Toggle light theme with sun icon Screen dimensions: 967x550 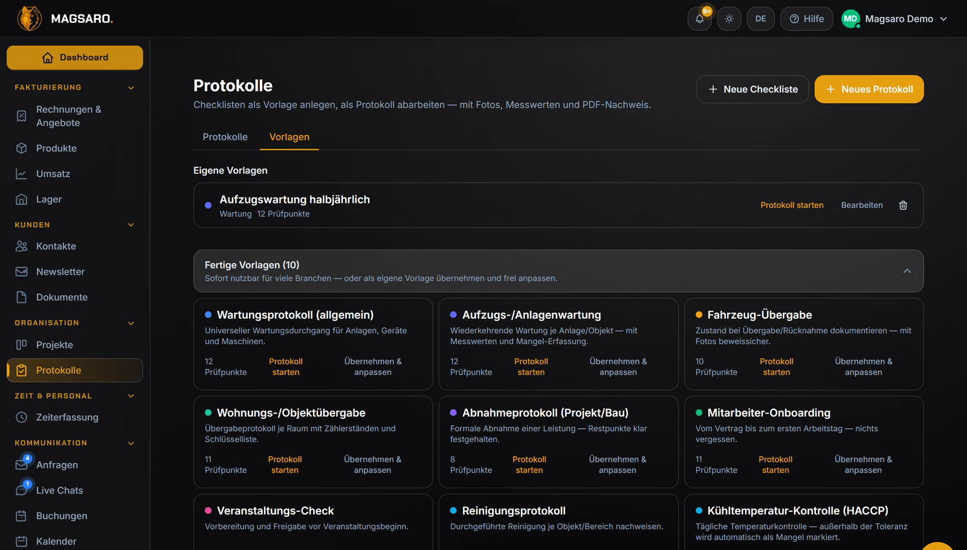729,19
